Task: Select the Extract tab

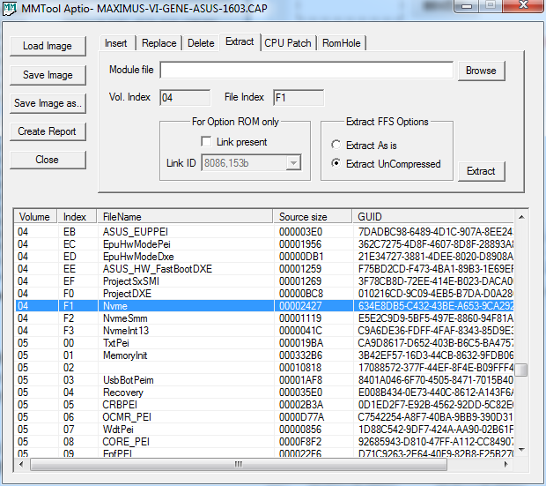Action: pyautogui.click(x=240, y=41)
